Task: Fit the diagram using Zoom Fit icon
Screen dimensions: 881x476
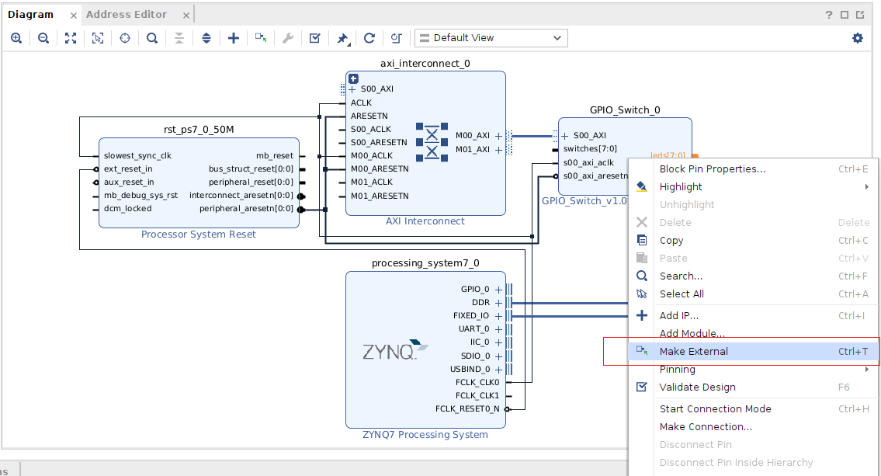Action: click(x=71, y=38)
